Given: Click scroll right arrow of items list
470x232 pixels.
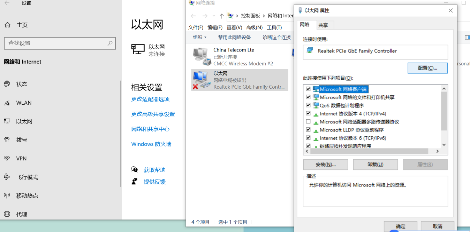Looking at the screenshot, I should (438, 152).
